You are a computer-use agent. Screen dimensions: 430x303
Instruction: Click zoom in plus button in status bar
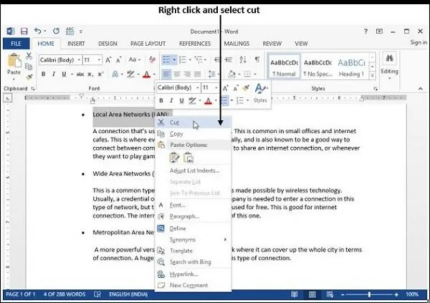(396, 294)
